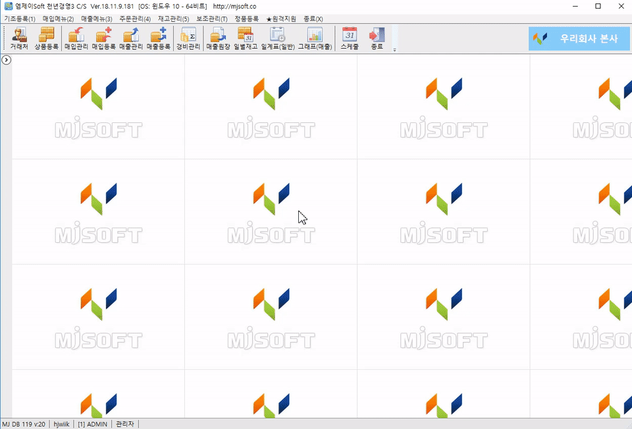Click the 관리자 status bar entry
Image resolution: width=632 pixels, height=429 pixels.
tap(125, 424)
